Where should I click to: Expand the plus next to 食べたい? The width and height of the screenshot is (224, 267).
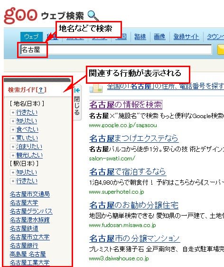tap(13, 129)
